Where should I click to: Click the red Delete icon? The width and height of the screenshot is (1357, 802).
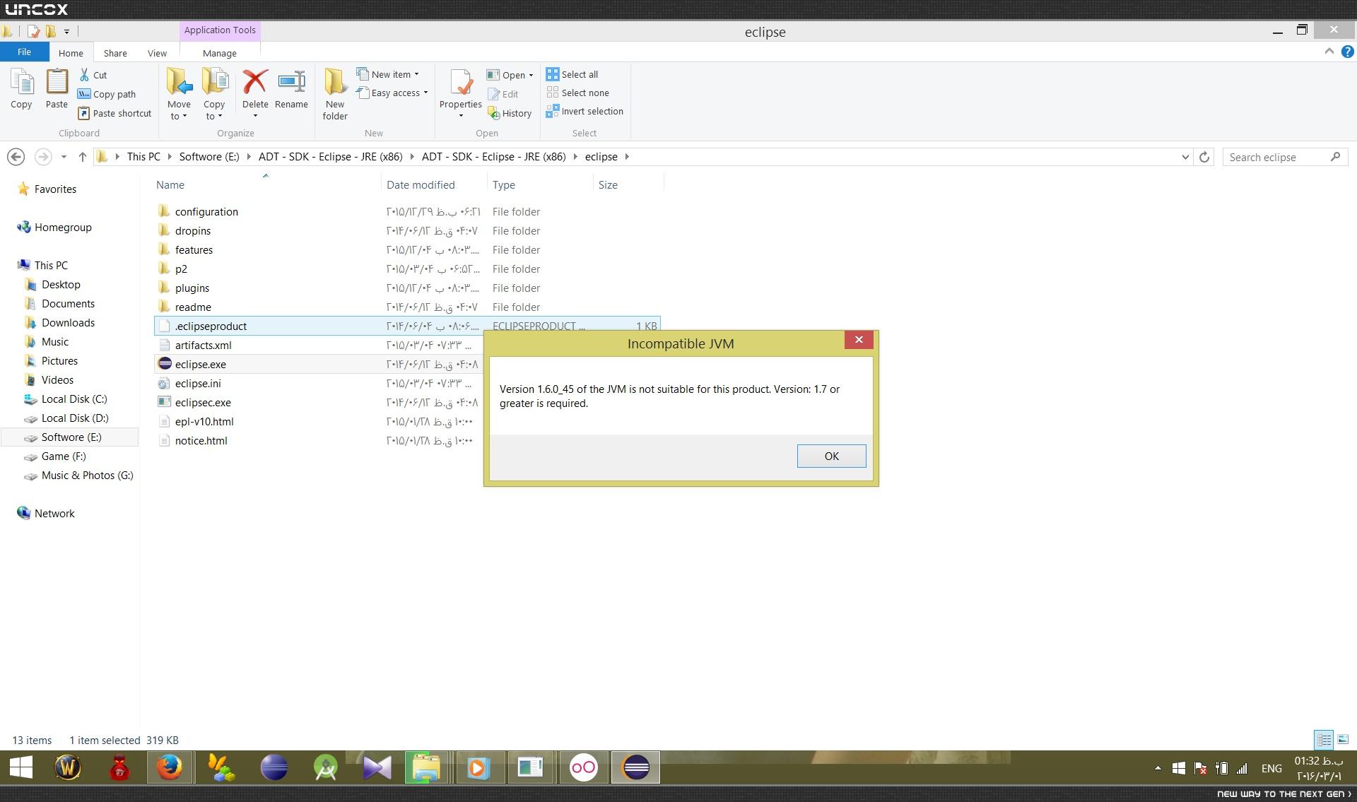tap(255, 83)
